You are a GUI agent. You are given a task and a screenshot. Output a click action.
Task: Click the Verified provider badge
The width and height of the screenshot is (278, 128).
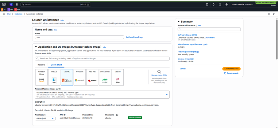pos(135,118)
